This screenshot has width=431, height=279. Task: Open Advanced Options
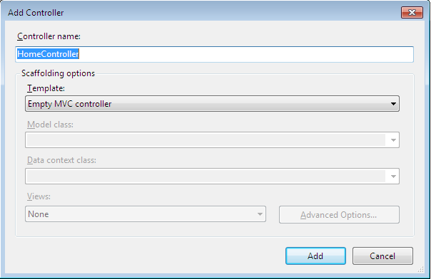point(339,215)
